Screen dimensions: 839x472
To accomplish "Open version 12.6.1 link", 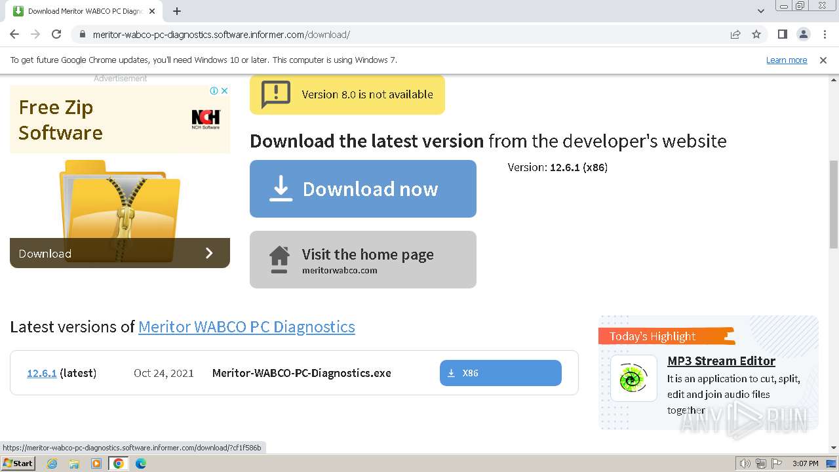I will pyautogui.click(x=41, y=373).
